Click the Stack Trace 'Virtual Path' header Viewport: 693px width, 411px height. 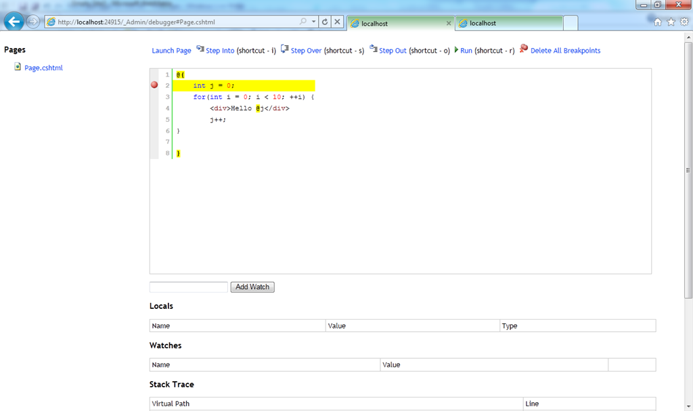coord(336,404)
